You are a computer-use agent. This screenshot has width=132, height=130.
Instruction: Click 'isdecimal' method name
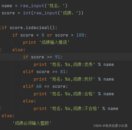coord(38,27)
